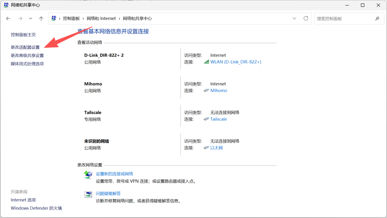Click the 以太网 adapter icon
387x218 pixels.
(206, 148)
